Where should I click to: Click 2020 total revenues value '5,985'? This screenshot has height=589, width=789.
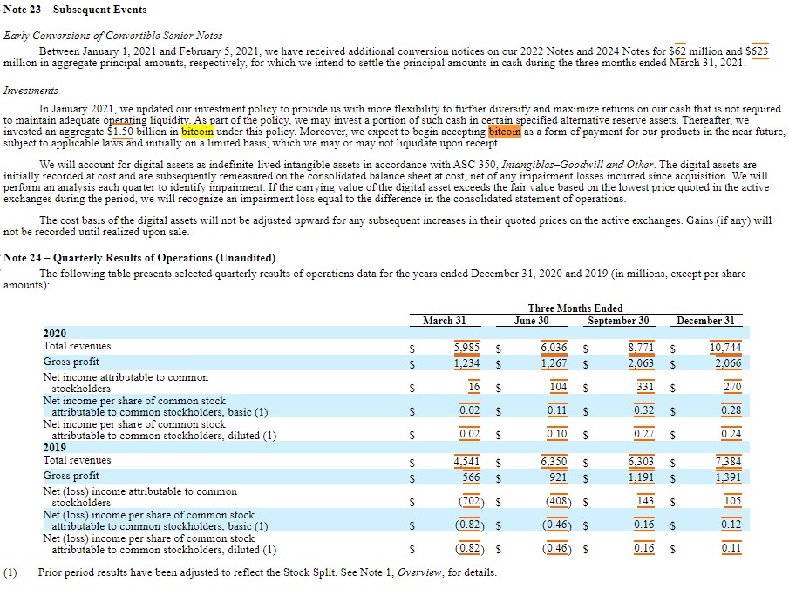[x=466, y=347]
